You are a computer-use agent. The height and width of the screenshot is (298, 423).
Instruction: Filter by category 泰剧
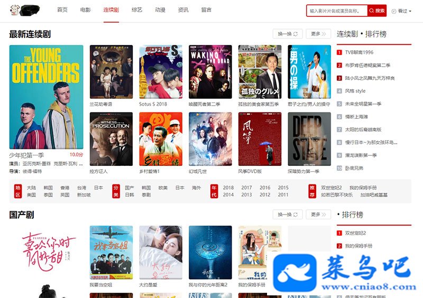[146, 195]
